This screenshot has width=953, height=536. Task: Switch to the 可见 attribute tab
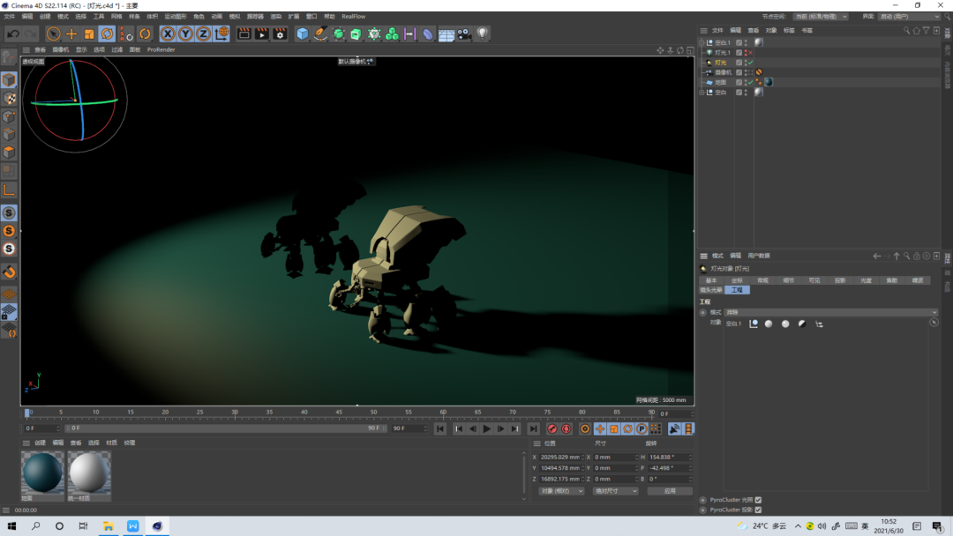tap(814, 280)
